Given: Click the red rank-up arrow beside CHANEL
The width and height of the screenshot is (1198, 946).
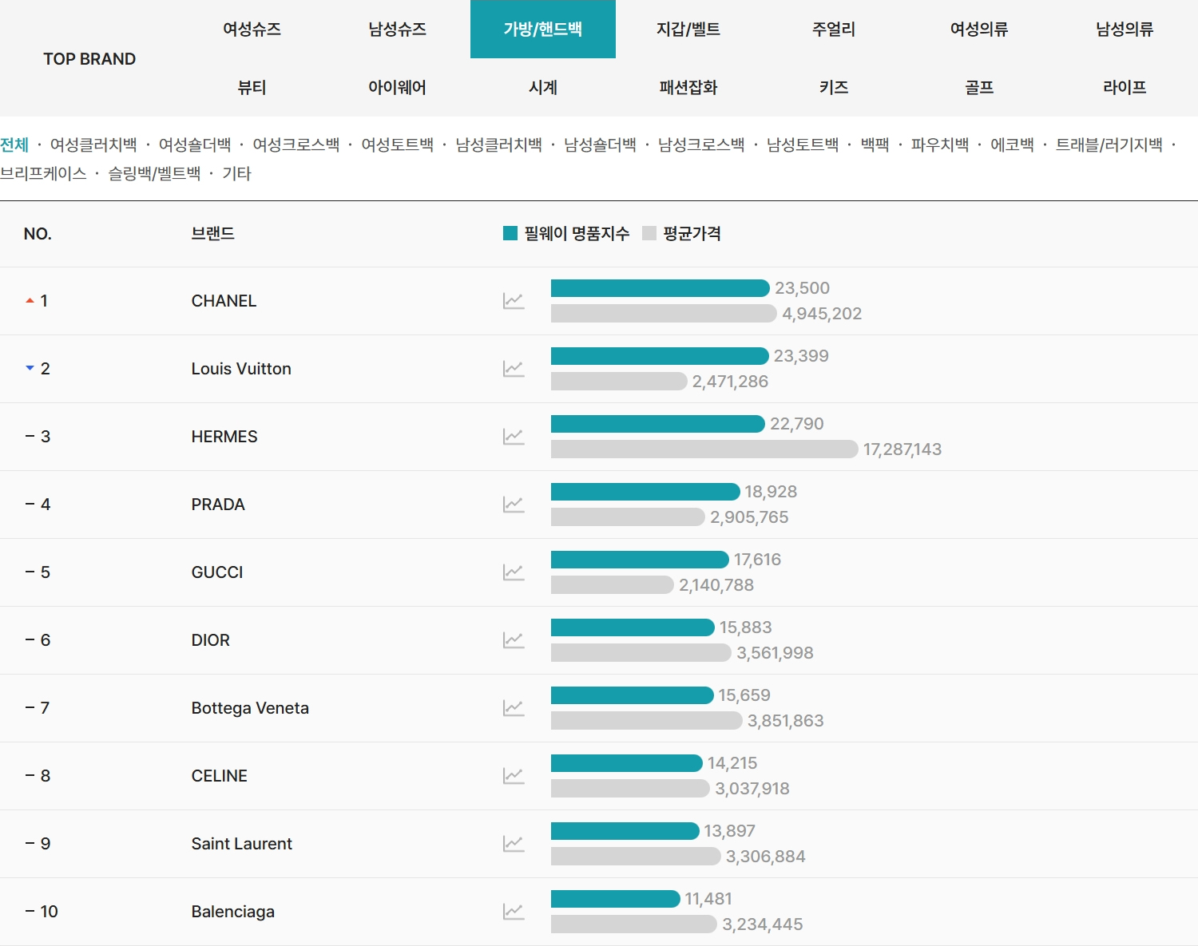Looking at the screenshot, I should pos(30,301).
